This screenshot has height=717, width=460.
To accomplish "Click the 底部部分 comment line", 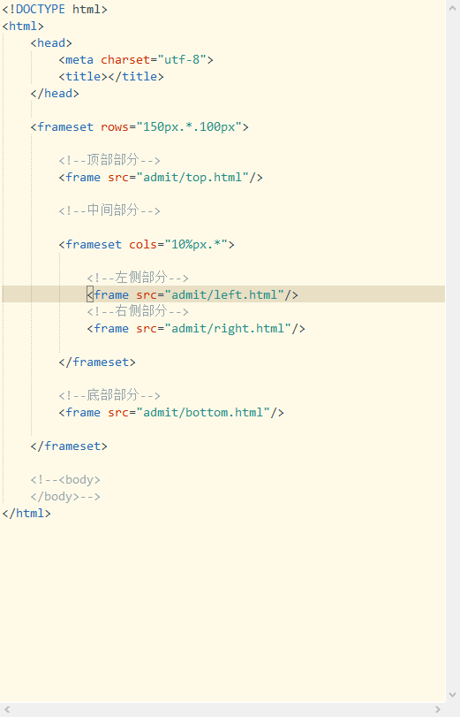I will (109, 395).
